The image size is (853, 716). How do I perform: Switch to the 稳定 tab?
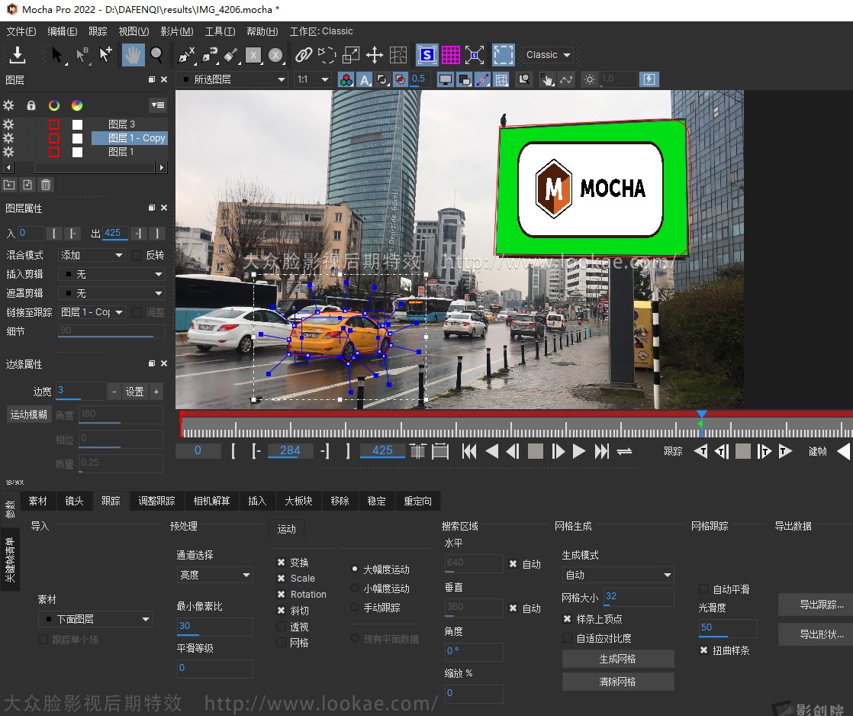375,502
